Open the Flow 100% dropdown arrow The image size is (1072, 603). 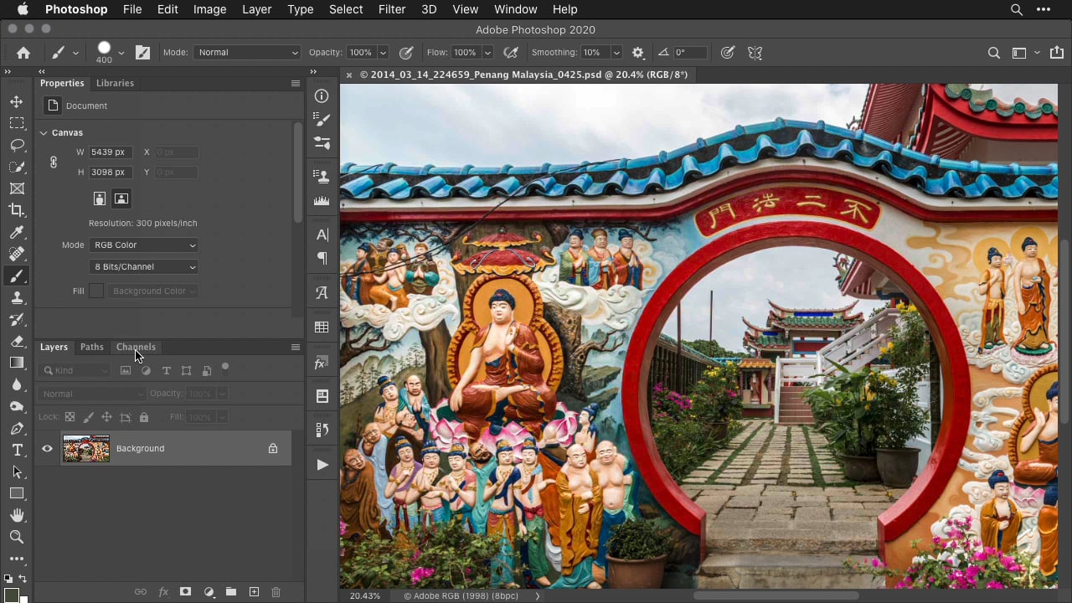[487, 52]
